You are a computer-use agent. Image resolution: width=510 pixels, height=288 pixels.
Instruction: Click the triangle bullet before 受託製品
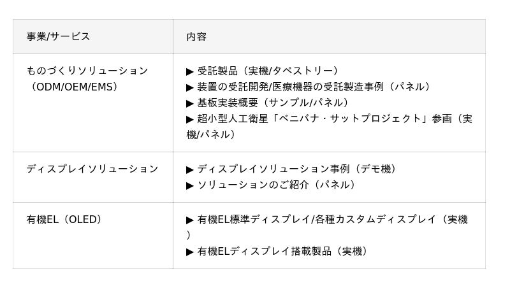click(x=190, y=71)
